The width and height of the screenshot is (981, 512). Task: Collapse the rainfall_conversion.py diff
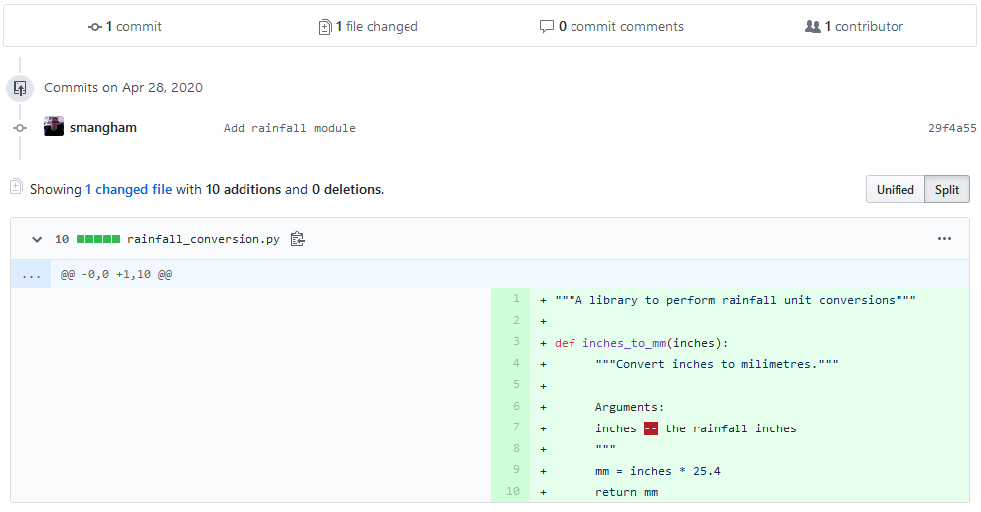click(x=37, y=240)
